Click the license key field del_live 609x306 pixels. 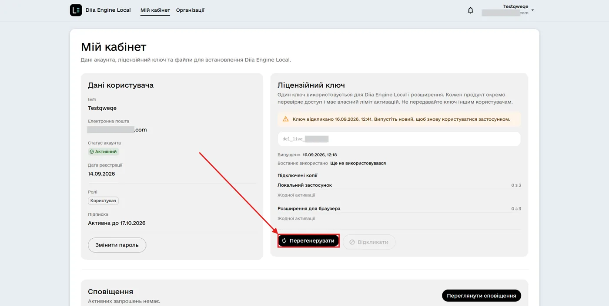click(x=399, y=139)
